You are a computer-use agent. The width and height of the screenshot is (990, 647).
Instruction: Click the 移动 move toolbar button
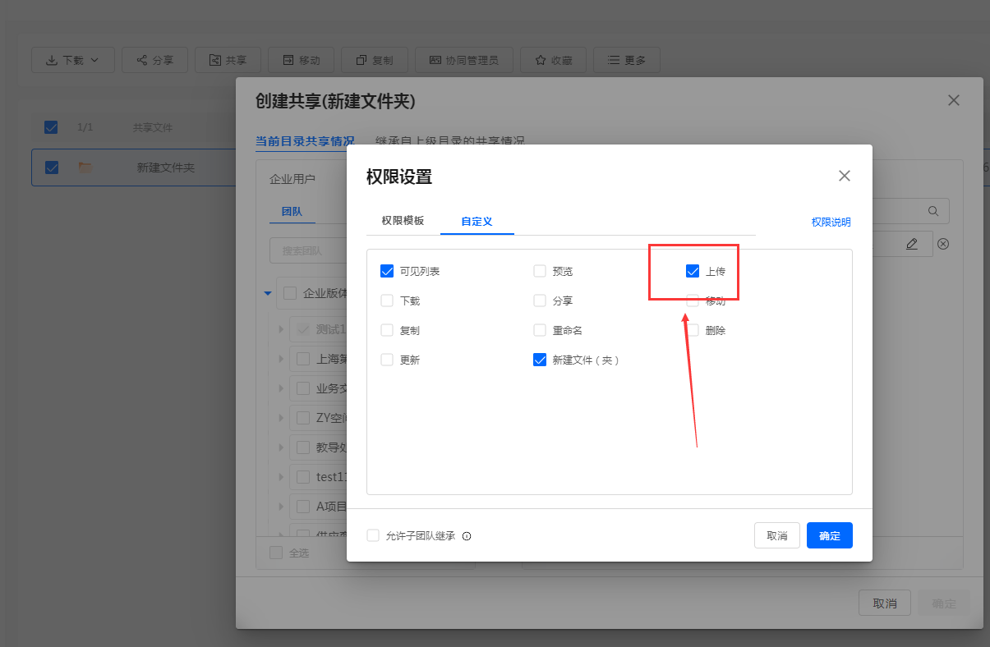[301, 60]
